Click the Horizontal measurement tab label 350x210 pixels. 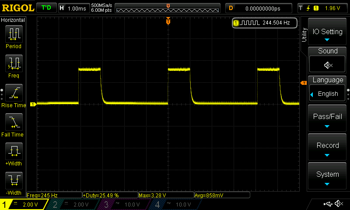point(13,20)
